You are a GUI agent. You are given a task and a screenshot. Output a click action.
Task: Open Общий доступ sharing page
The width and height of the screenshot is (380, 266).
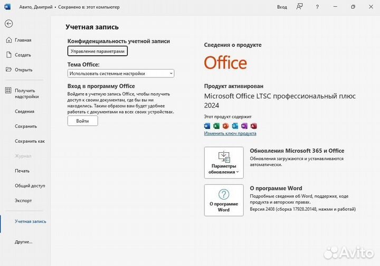point(30,186)
